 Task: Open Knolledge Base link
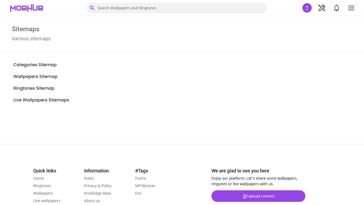tap(98, 193)
